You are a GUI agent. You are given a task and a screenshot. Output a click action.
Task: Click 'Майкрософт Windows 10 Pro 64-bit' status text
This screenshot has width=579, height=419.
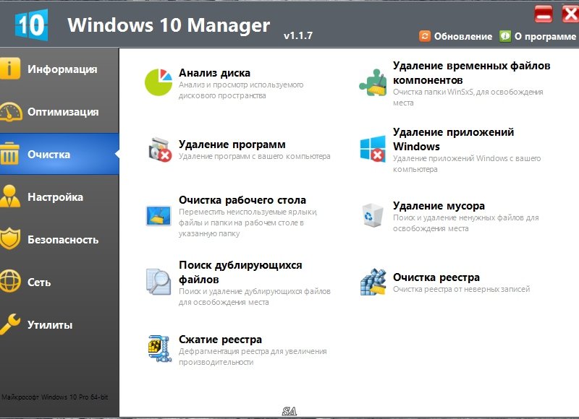pyautogui.click(x=55, y=397)
